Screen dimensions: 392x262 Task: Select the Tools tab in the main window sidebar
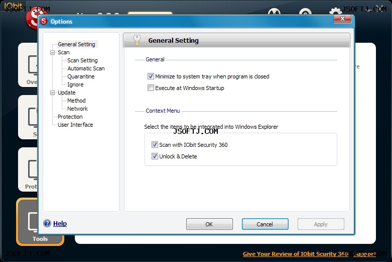40,222
